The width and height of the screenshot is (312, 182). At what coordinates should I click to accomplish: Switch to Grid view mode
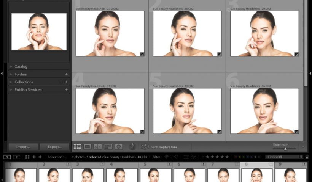tap(77, 147)
